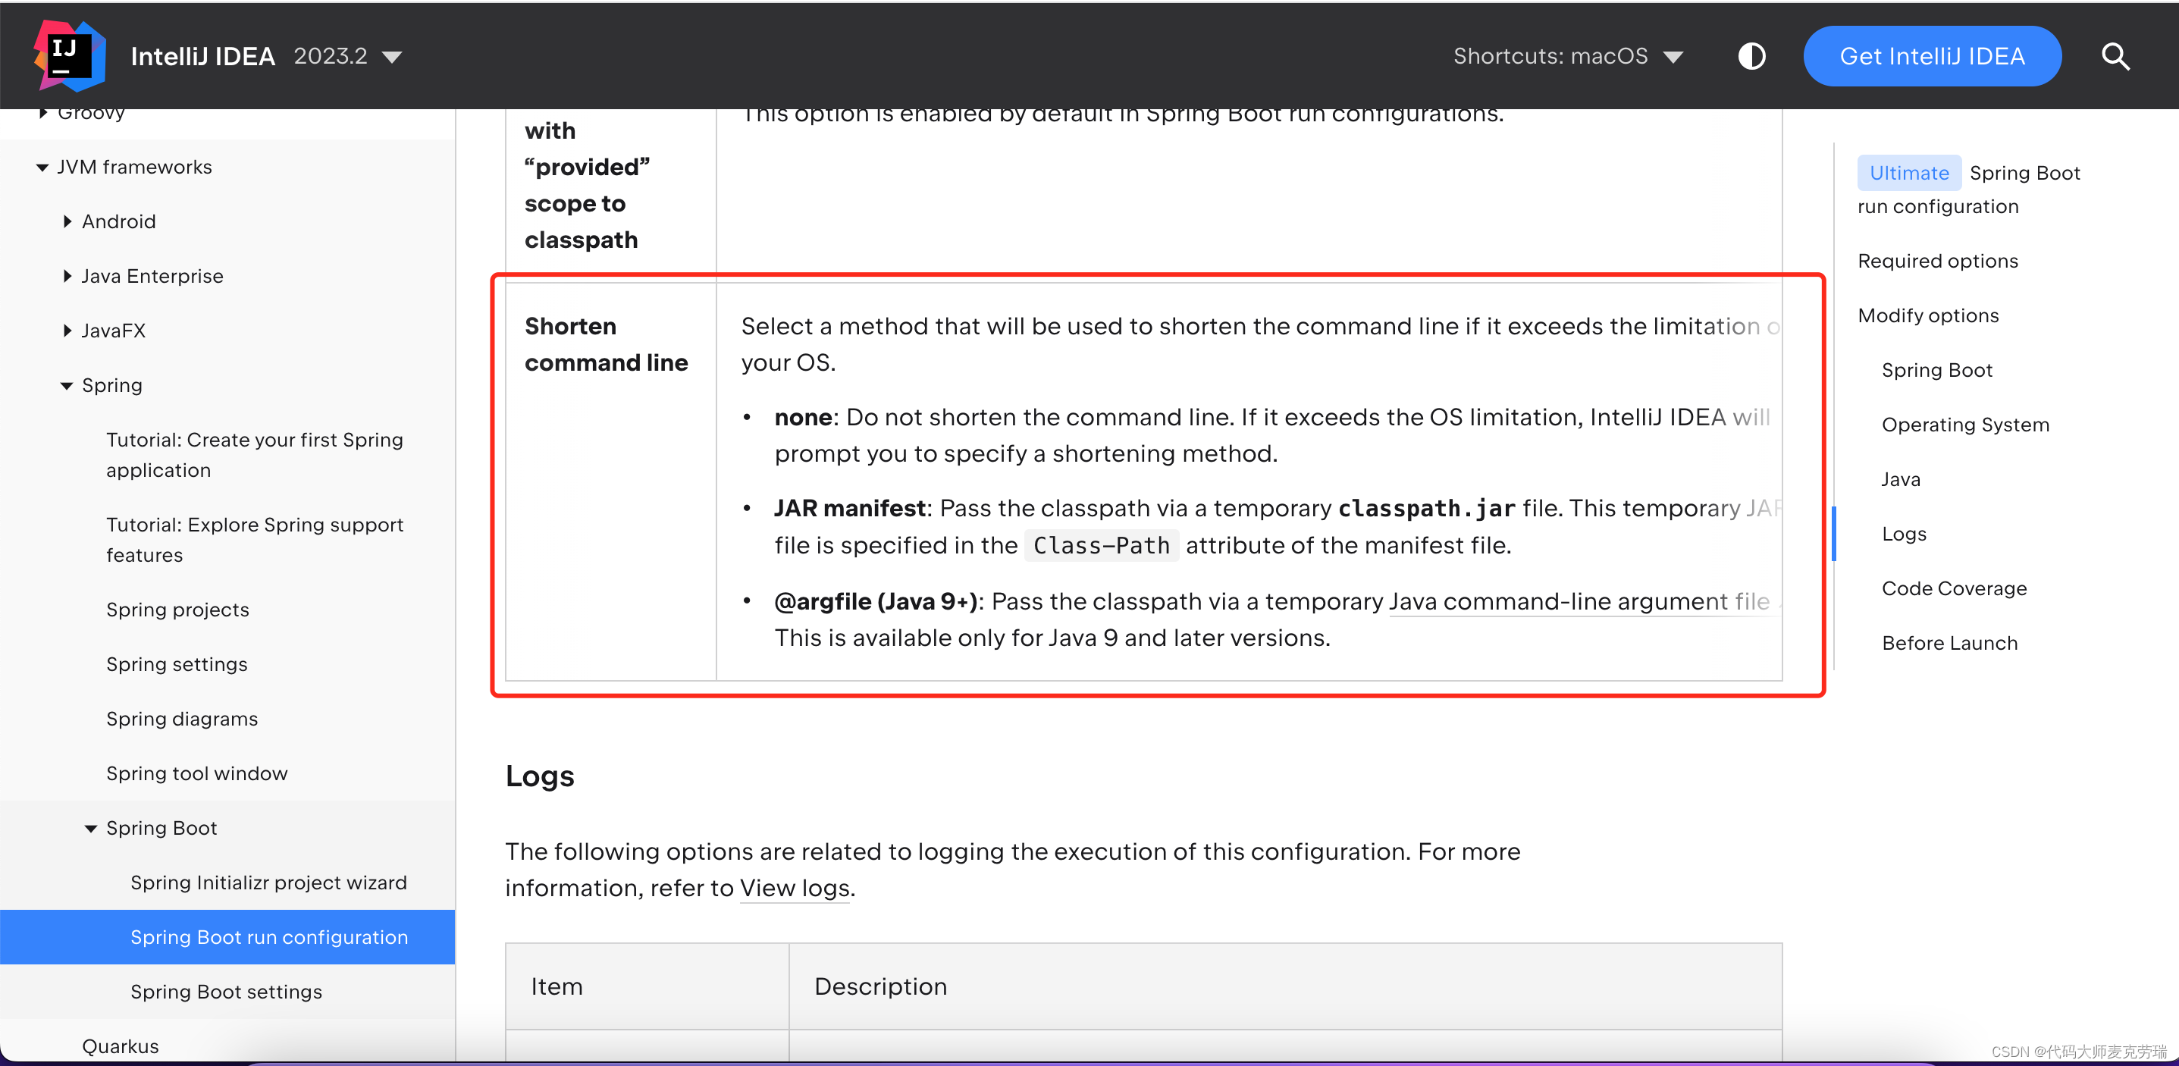
Task: Click the bold JAR manifest option text
Action: click(850, 509)
